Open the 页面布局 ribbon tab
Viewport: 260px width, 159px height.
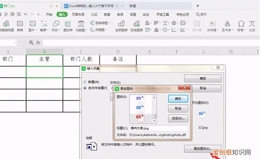[78, 14]
